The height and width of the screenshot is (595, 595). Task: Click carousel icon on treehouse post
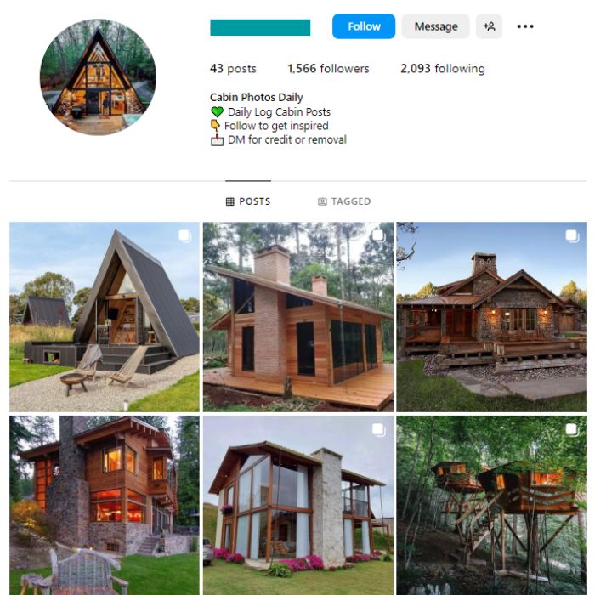point(572,429)
